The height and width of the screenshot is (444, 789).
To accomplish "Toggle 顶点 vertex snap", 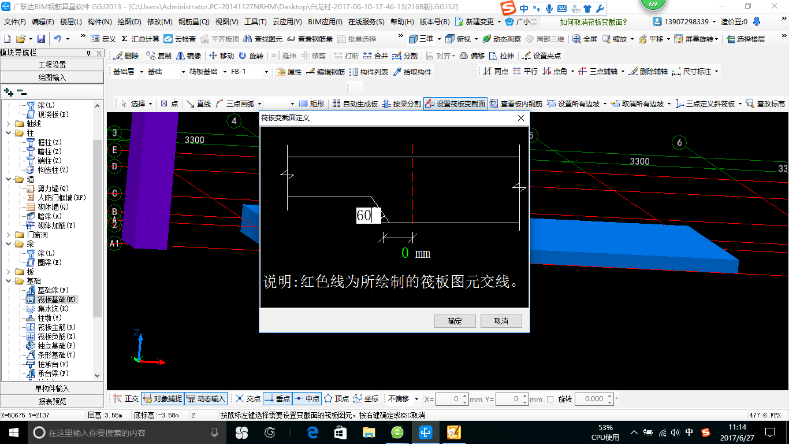I will (336, 399).
